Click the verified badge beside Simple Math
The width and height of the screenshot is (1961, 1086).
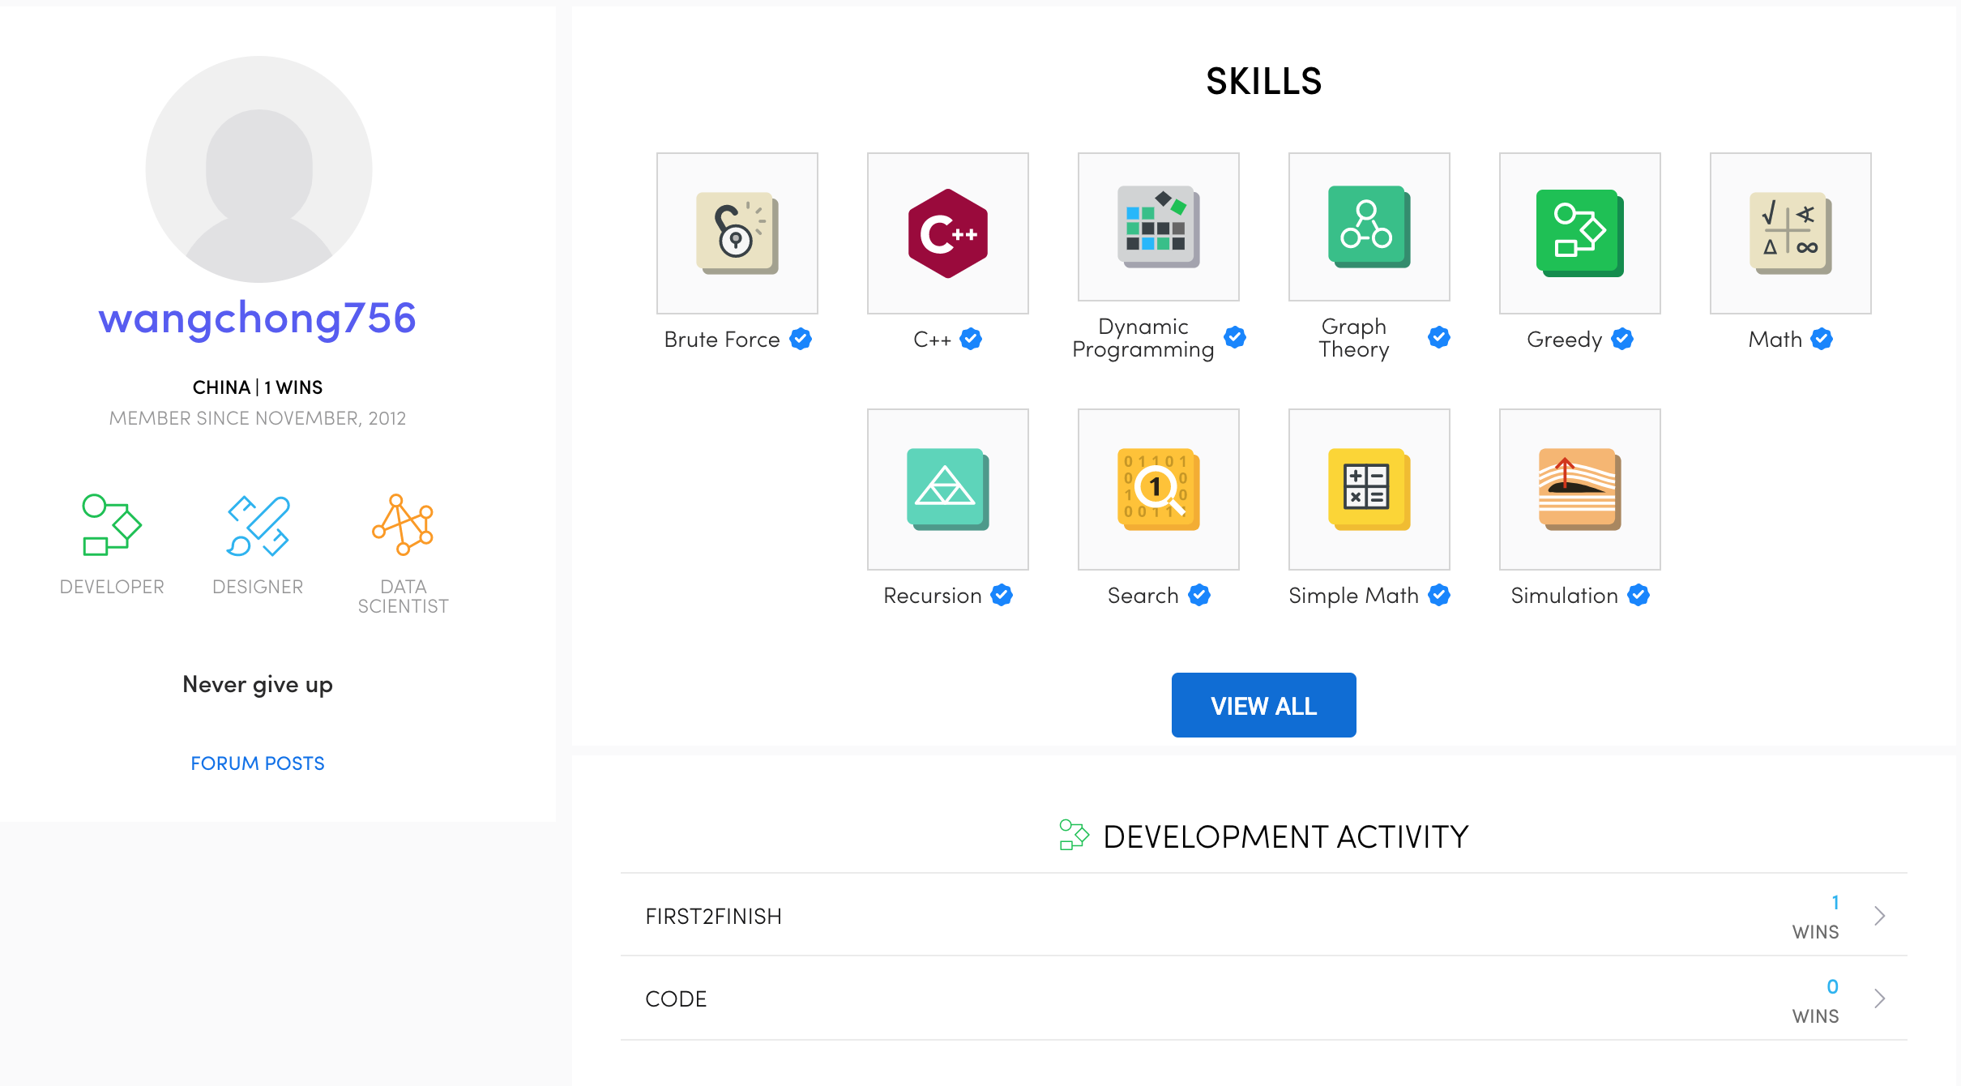click(x=1439, y=595)
